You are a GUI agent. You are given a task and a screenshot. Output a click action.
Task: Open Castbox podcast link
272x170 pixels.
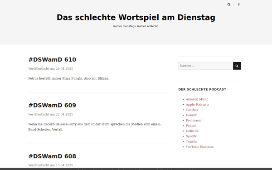coord(192,110)
